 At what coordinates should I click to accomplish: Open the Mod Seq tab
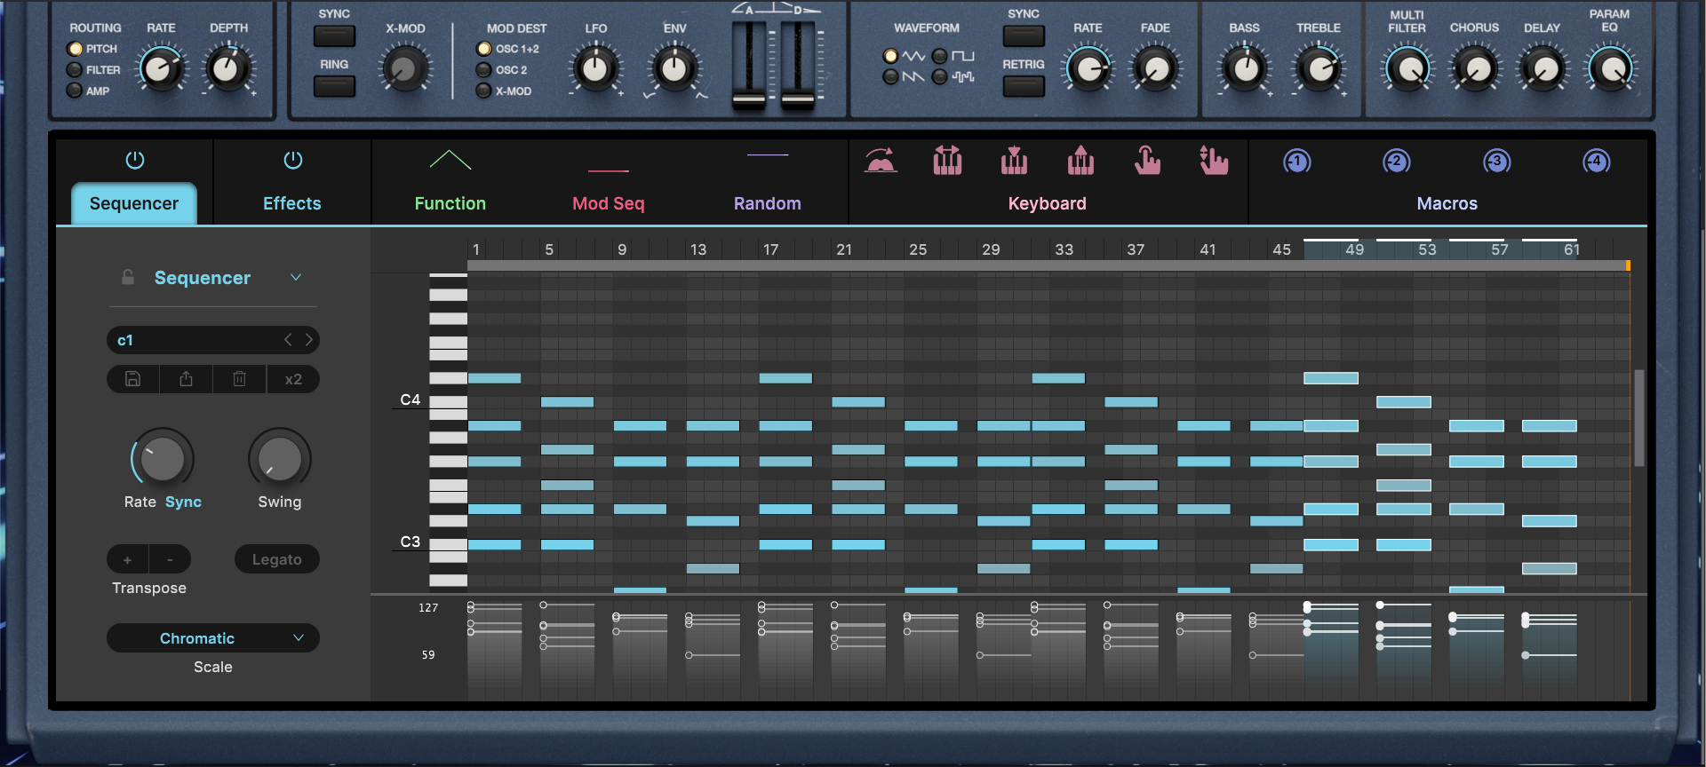click(x=608, y=203)
